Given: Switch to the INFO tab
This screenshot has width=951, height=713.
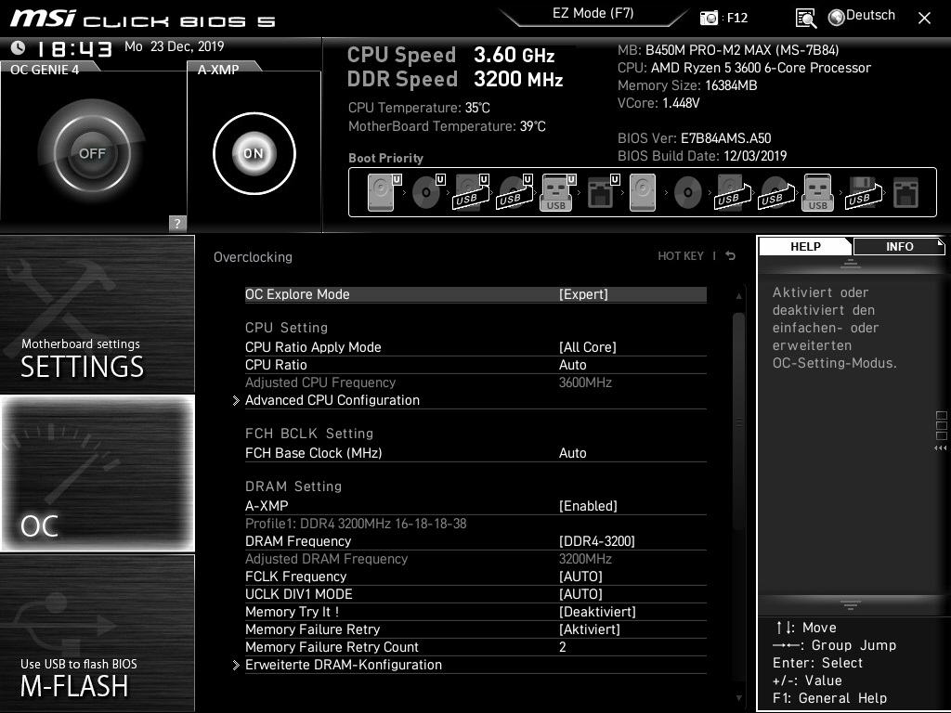Looking at the screenshot, I should click(x=899, y=247).
